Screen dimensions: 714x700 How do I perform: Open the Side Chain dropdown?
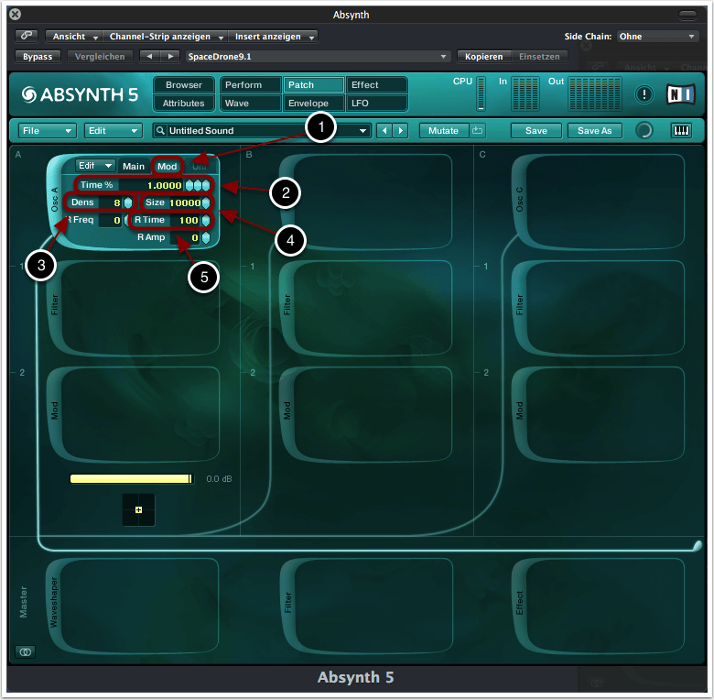[657, 37]
